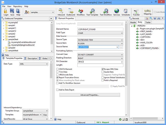
Task: Collapse the PERSON record node
Action: (x=132, y=26)
